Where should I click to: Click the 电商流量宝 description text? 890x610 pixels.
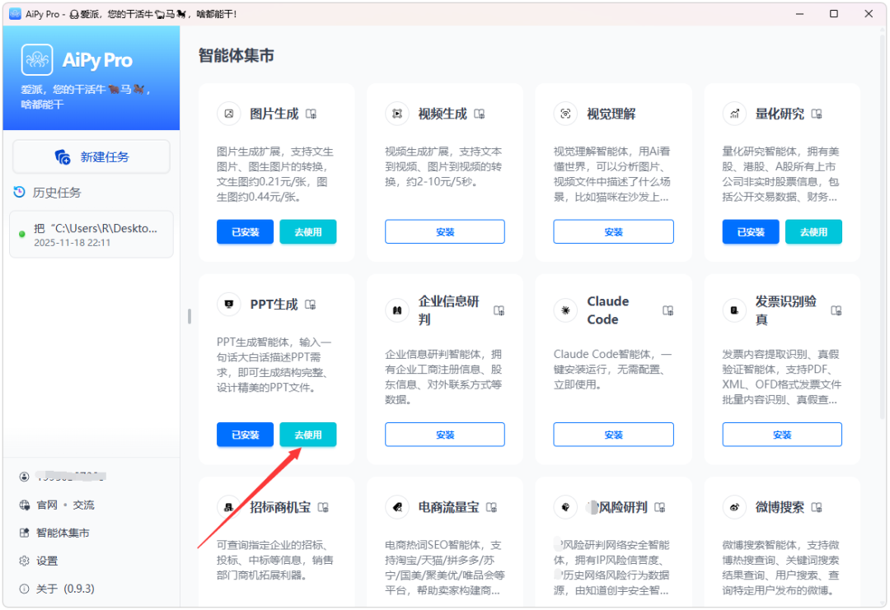point(444,568)
